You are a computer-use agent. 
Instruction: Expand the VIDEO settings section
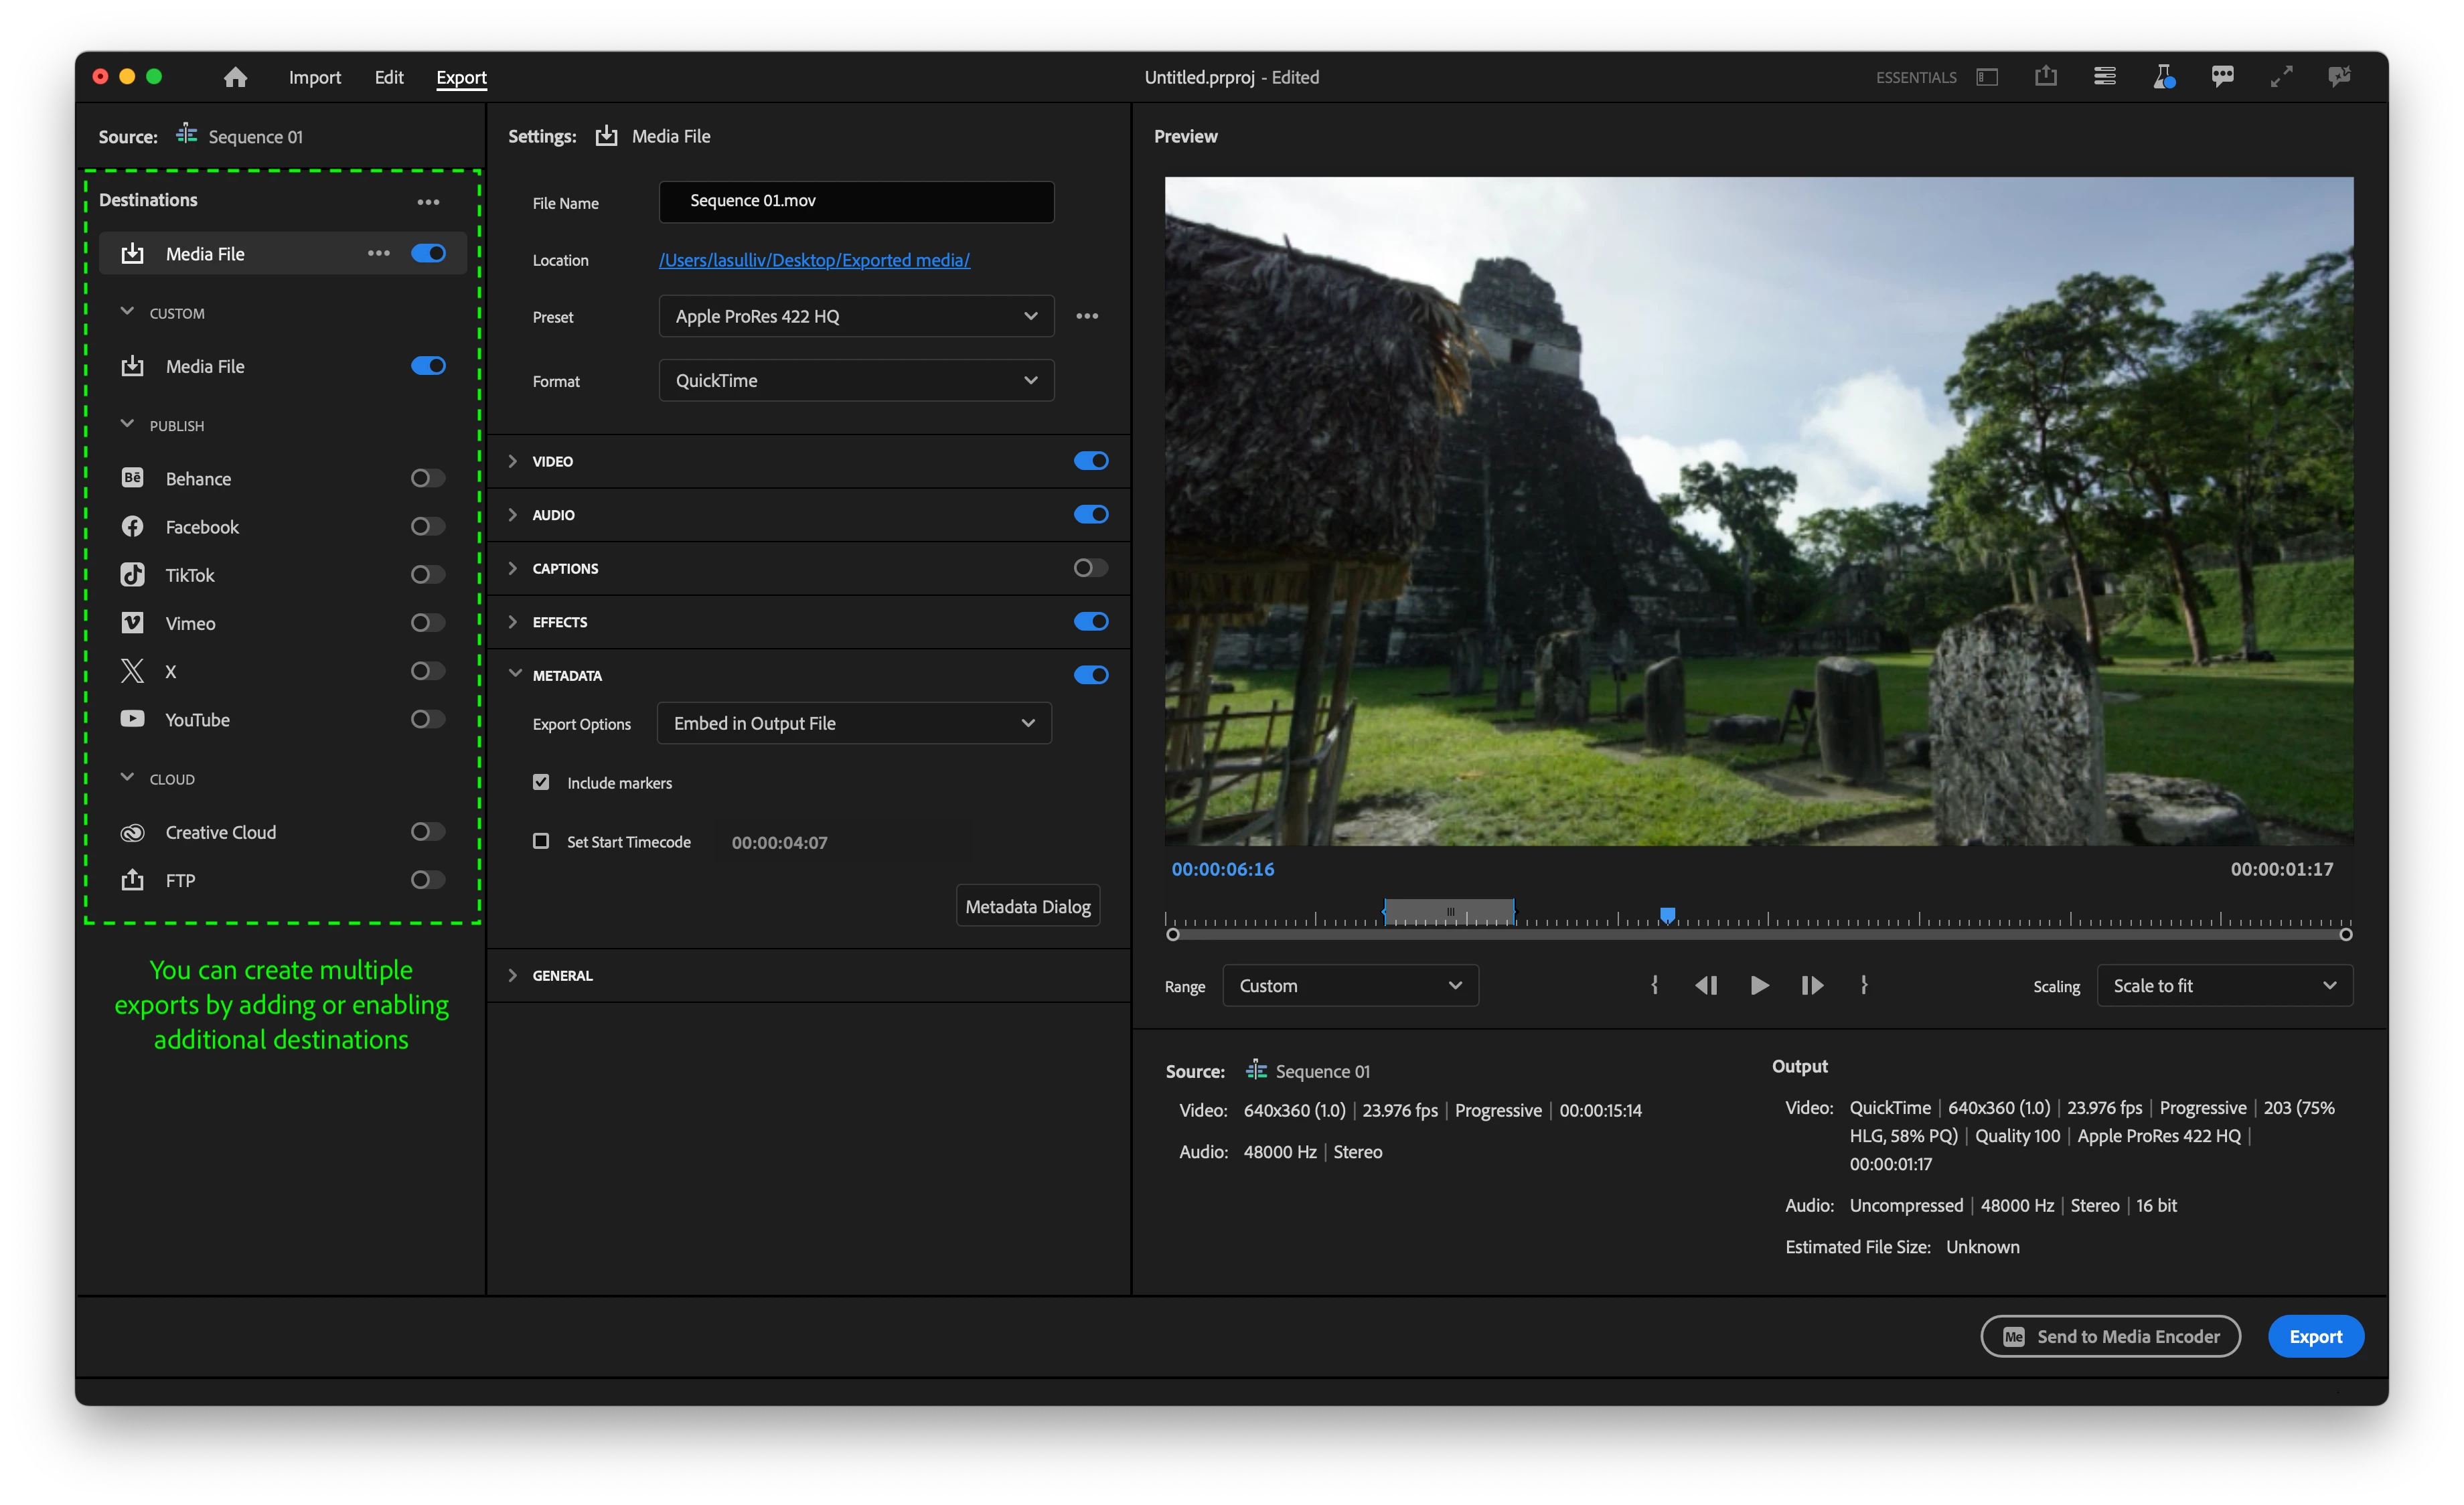tap(513, 461)
